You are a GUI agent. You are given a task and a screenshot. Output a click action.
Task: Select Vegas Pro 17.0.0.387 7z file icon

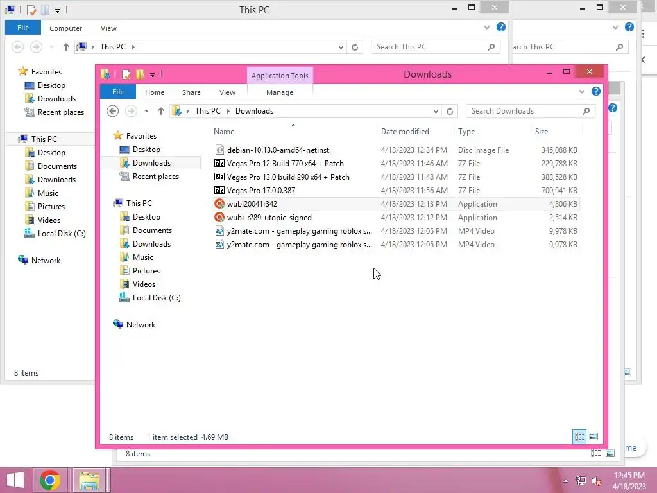(x=219, y=190)
